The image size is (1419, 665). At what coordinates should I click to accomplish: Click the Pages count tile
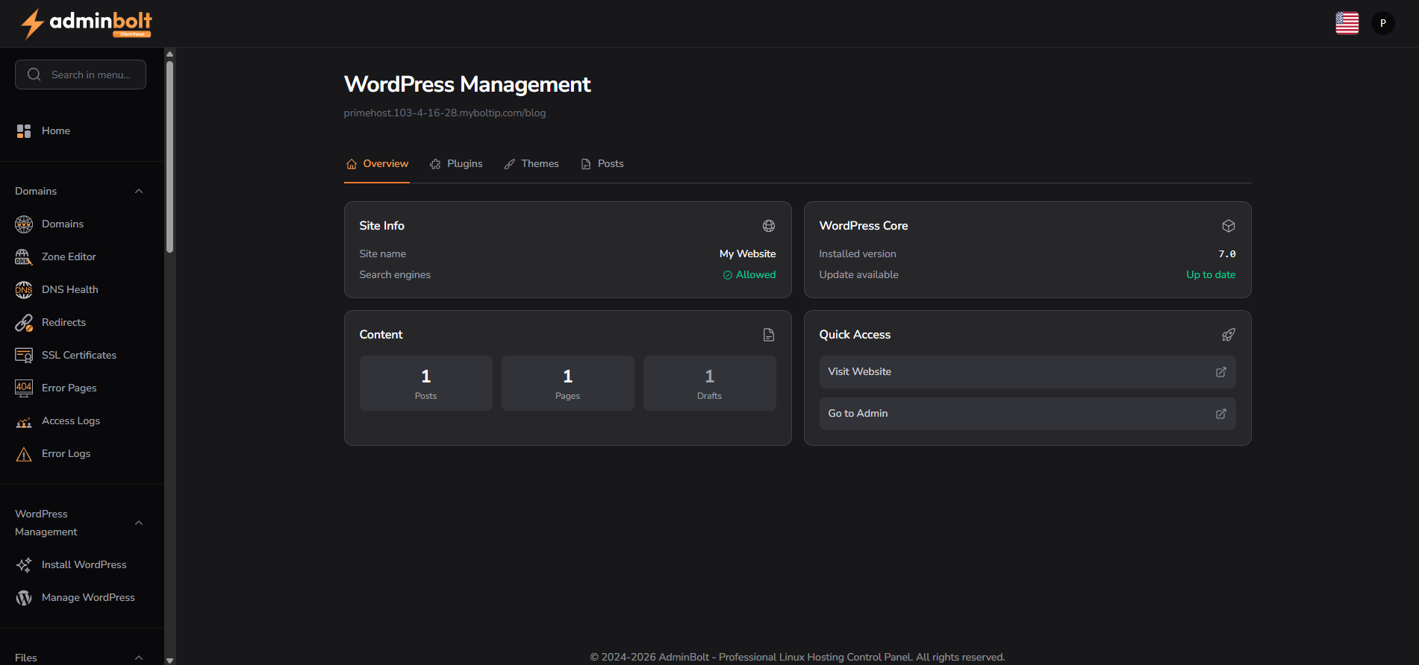[568, 383]
